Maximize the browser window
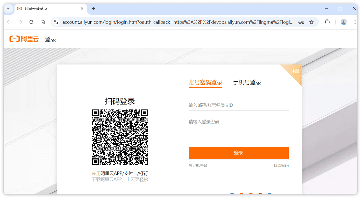 click(340, 8)
